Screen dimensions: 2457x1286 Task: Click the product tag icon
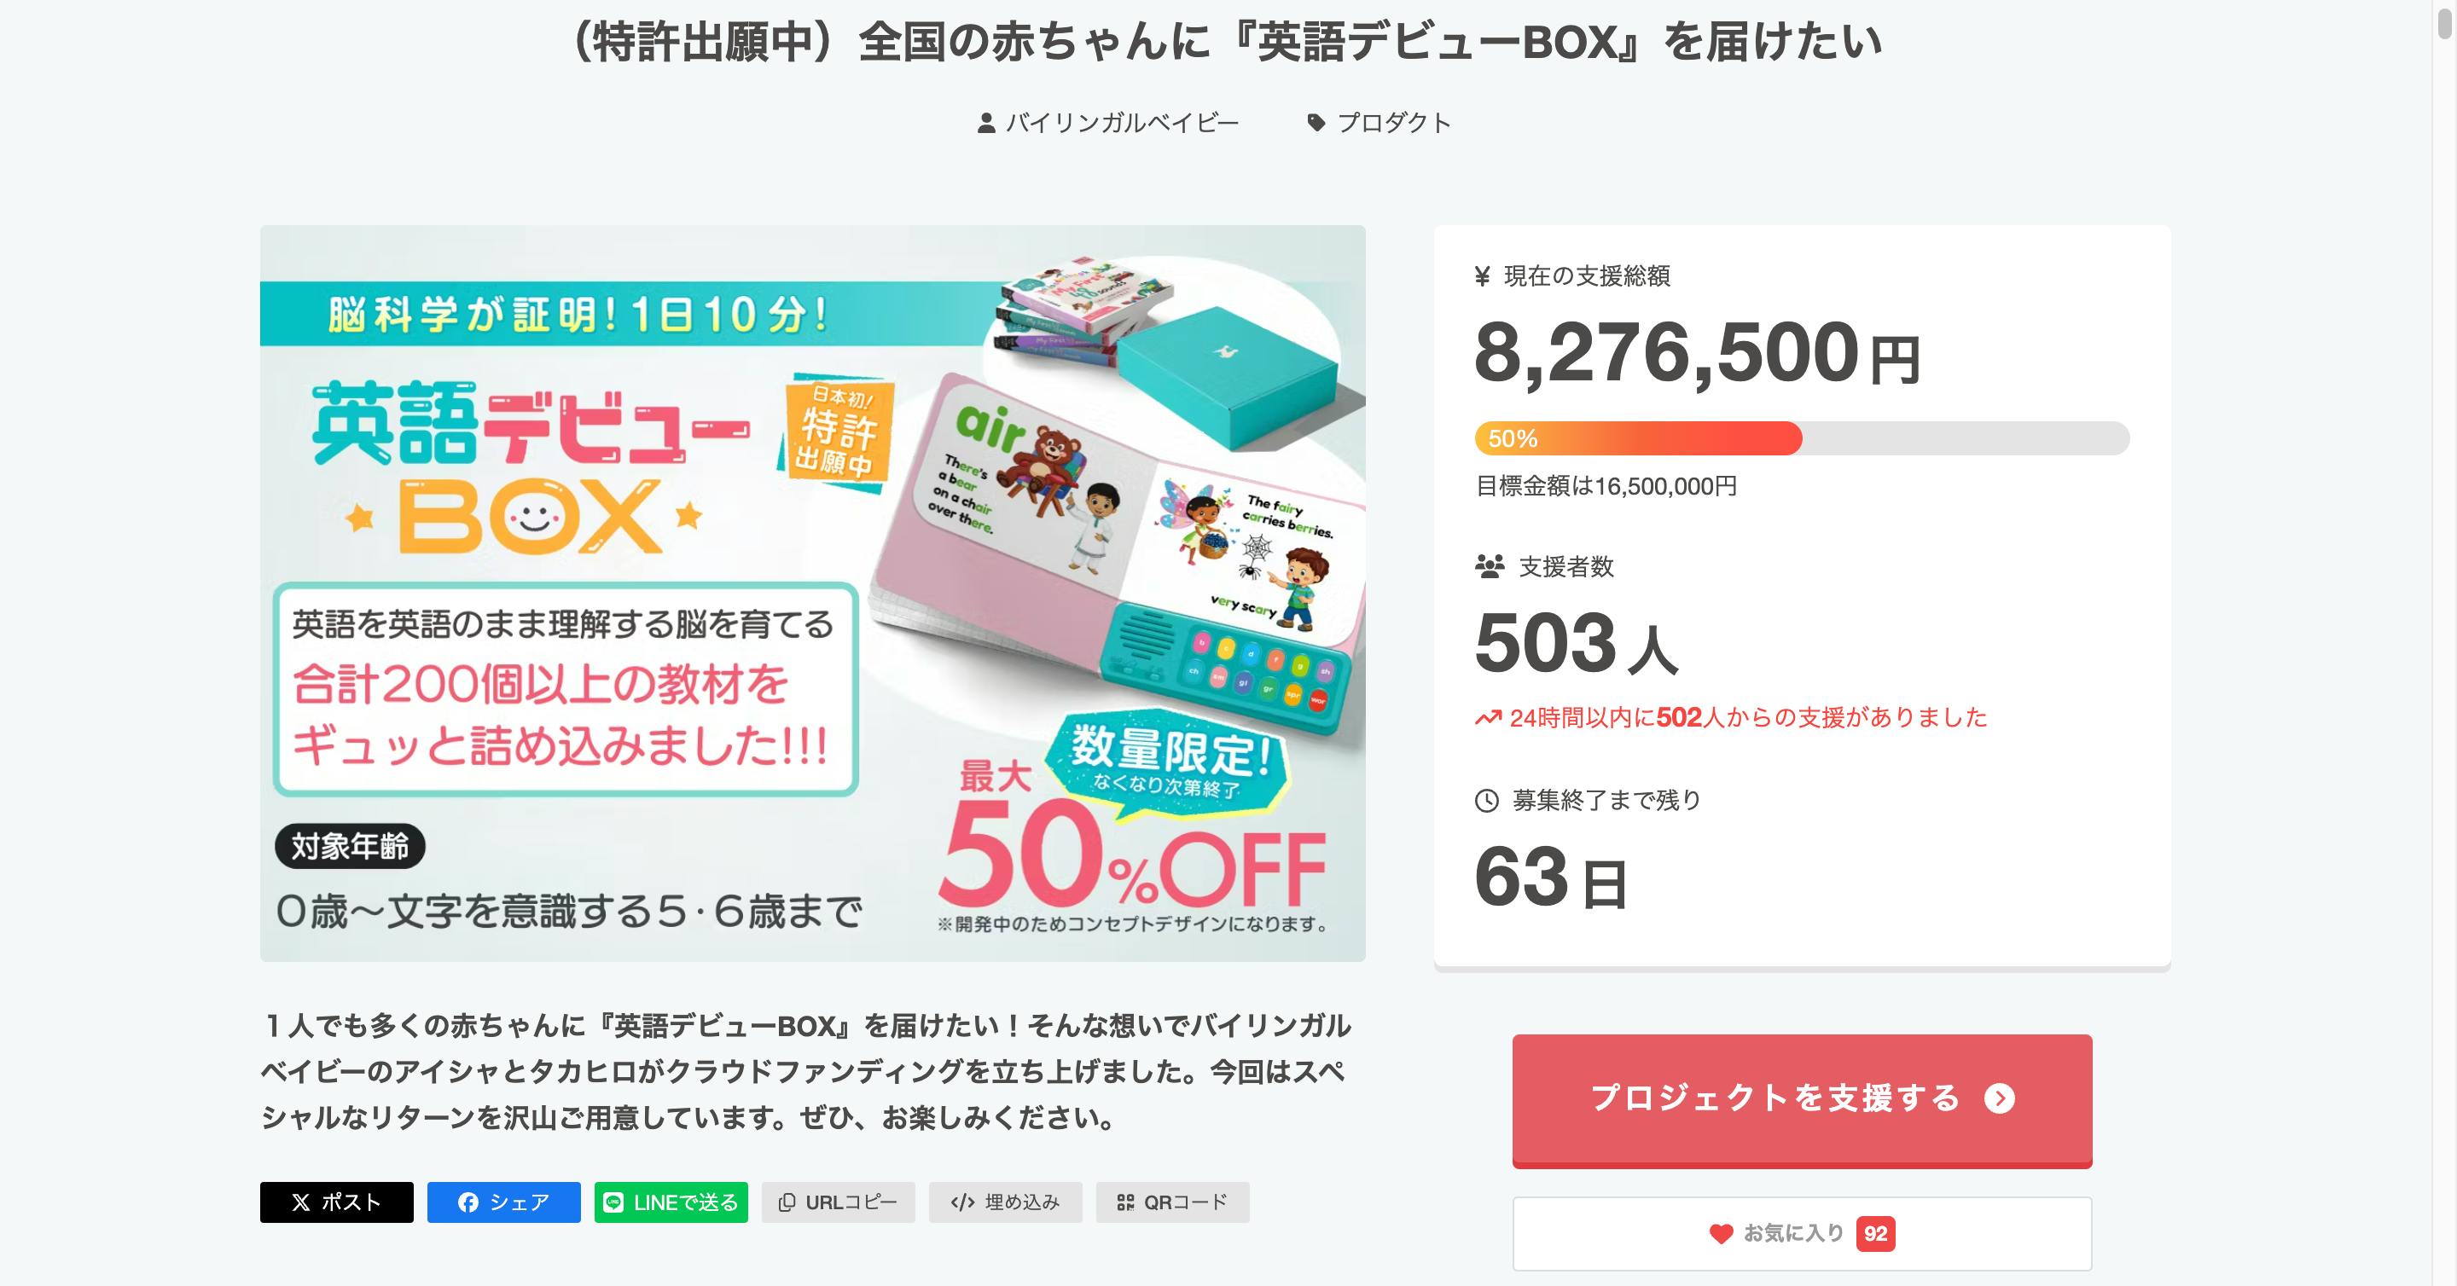point(1316,123)
